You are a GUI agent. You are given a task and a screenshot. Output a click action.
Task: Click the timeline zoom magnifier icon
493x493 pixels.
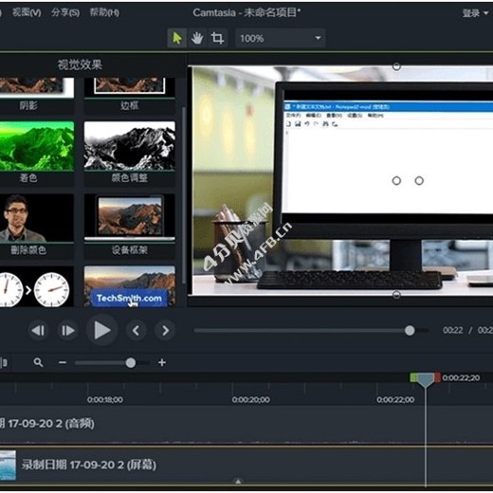point(38,362)
